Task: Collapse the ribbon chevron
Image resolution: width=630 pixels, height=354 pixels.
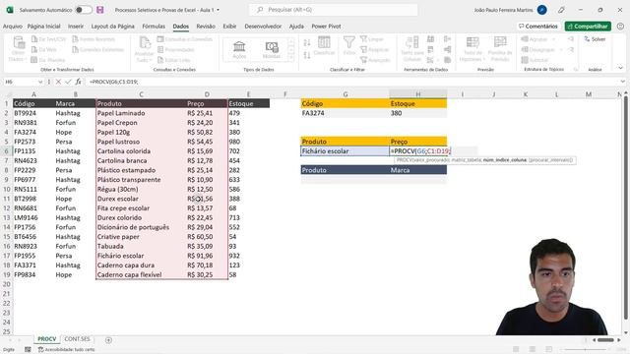Action: click(621, 68)
